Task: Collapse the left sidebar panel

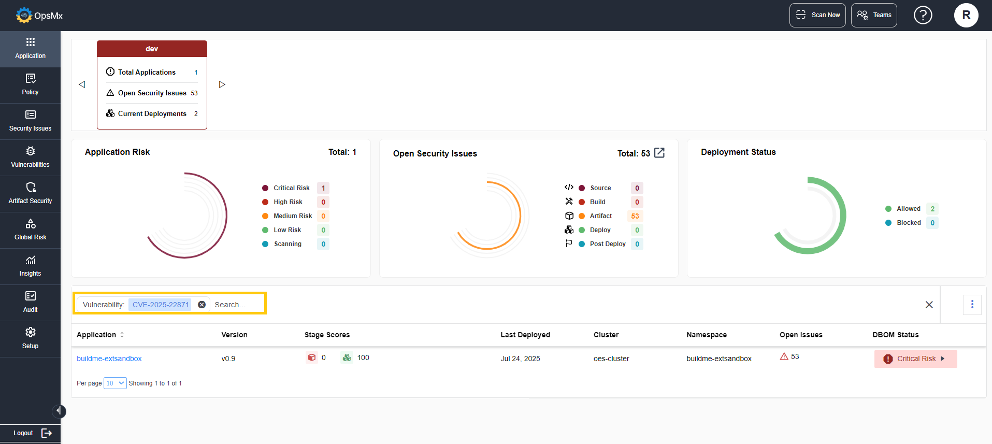Action: click(59, 411)
